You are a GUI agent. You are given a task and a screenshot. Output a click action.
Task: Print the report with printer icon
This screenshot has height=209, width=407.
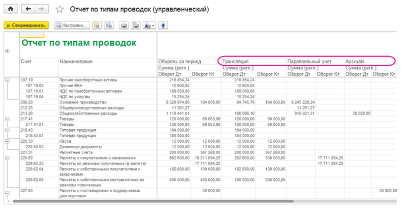[x=124, y=25]
